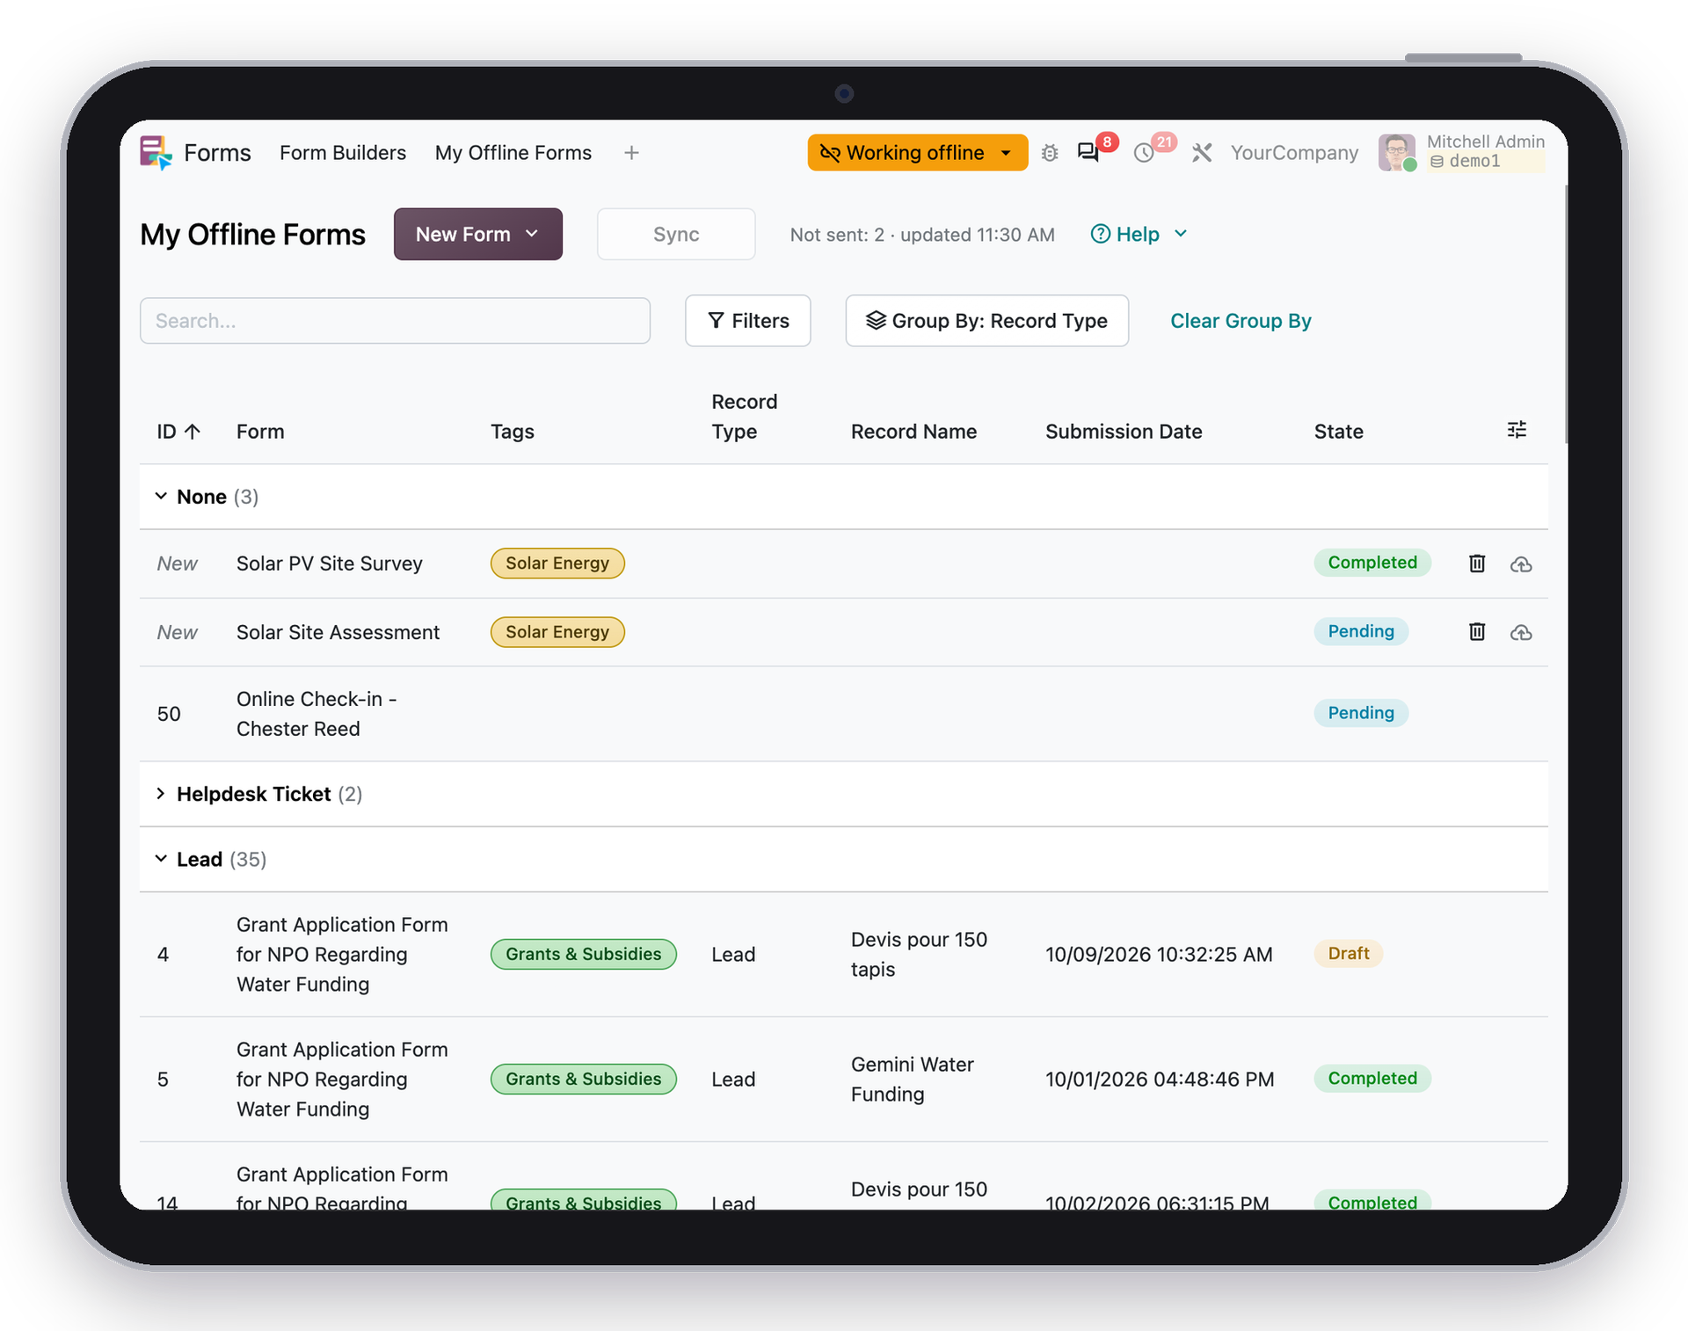Click the YourCompany switcher
This screenshot has height=1331, width=1688.
(x=1294, y=153)
